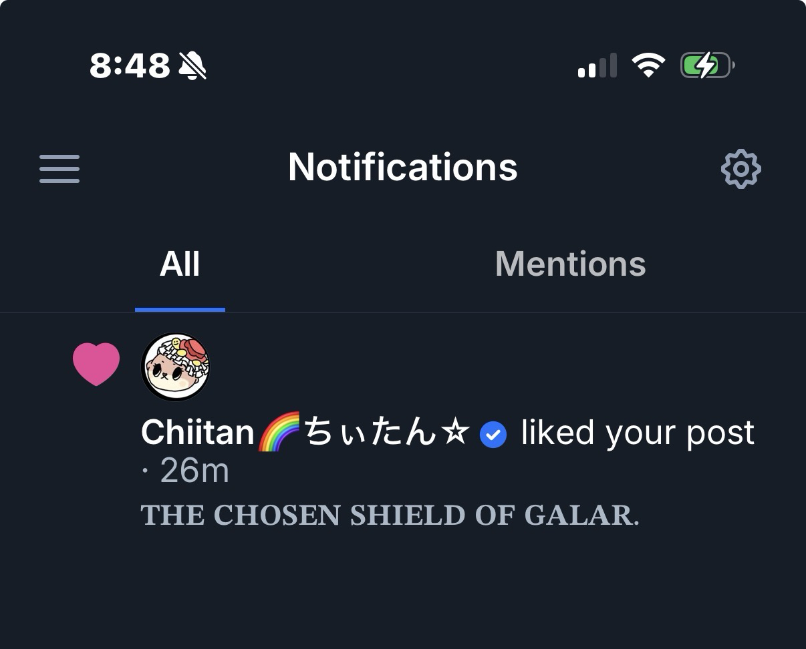This screenshot has height=649, width=806.
Task: Tap the "liked your post" notification text
Action: [638, 433]
